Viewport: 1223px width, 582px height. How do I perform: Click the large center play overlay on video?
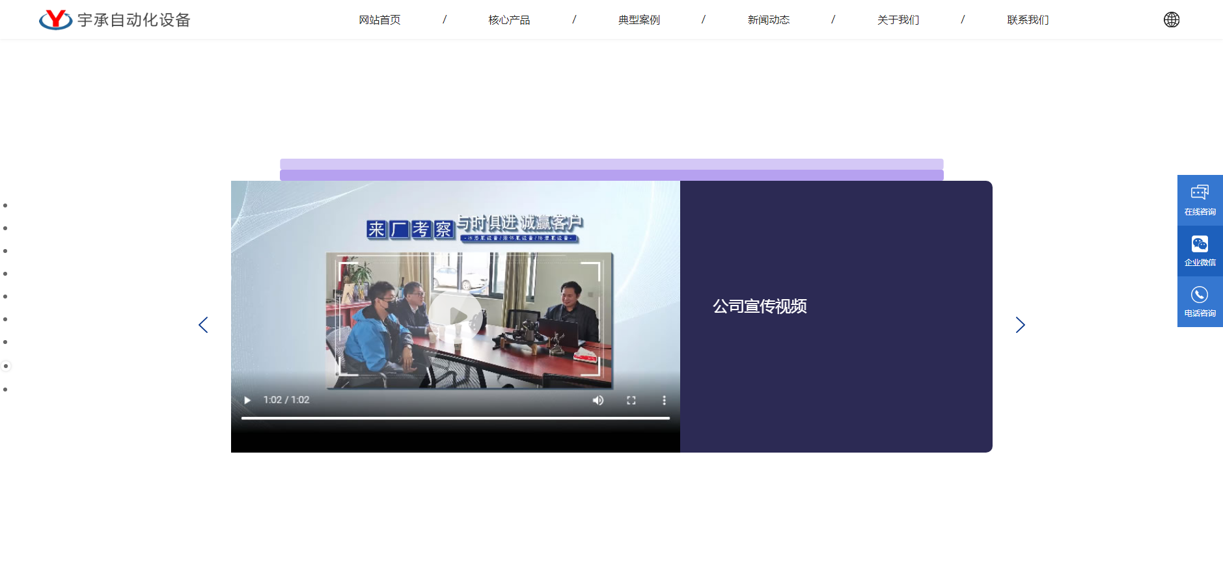(456, 315)
